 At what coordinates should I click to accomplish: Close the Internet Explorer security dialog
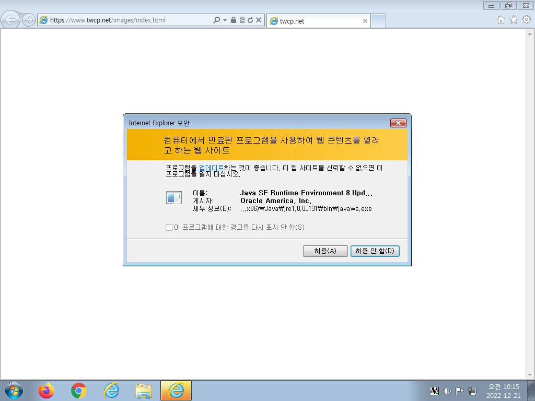click(x=398, y=123)
